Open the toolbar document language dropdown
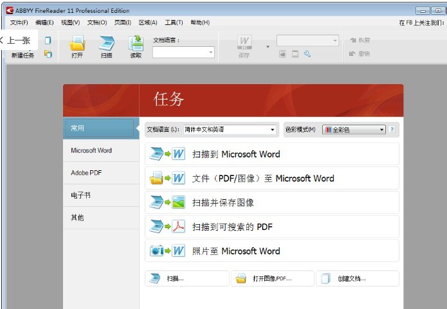447x309 pixels. tap(183, 52)
